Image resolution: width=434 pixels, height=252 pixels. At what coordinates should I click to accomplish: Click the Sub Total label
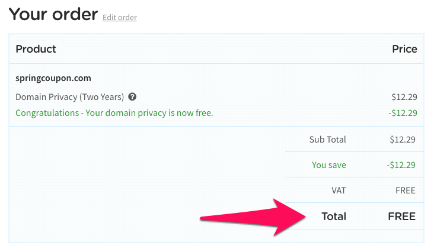[328, 140]
